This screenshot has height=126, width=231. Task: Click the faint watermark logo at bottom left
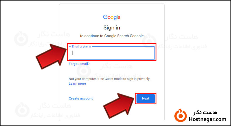coord(23,110)
